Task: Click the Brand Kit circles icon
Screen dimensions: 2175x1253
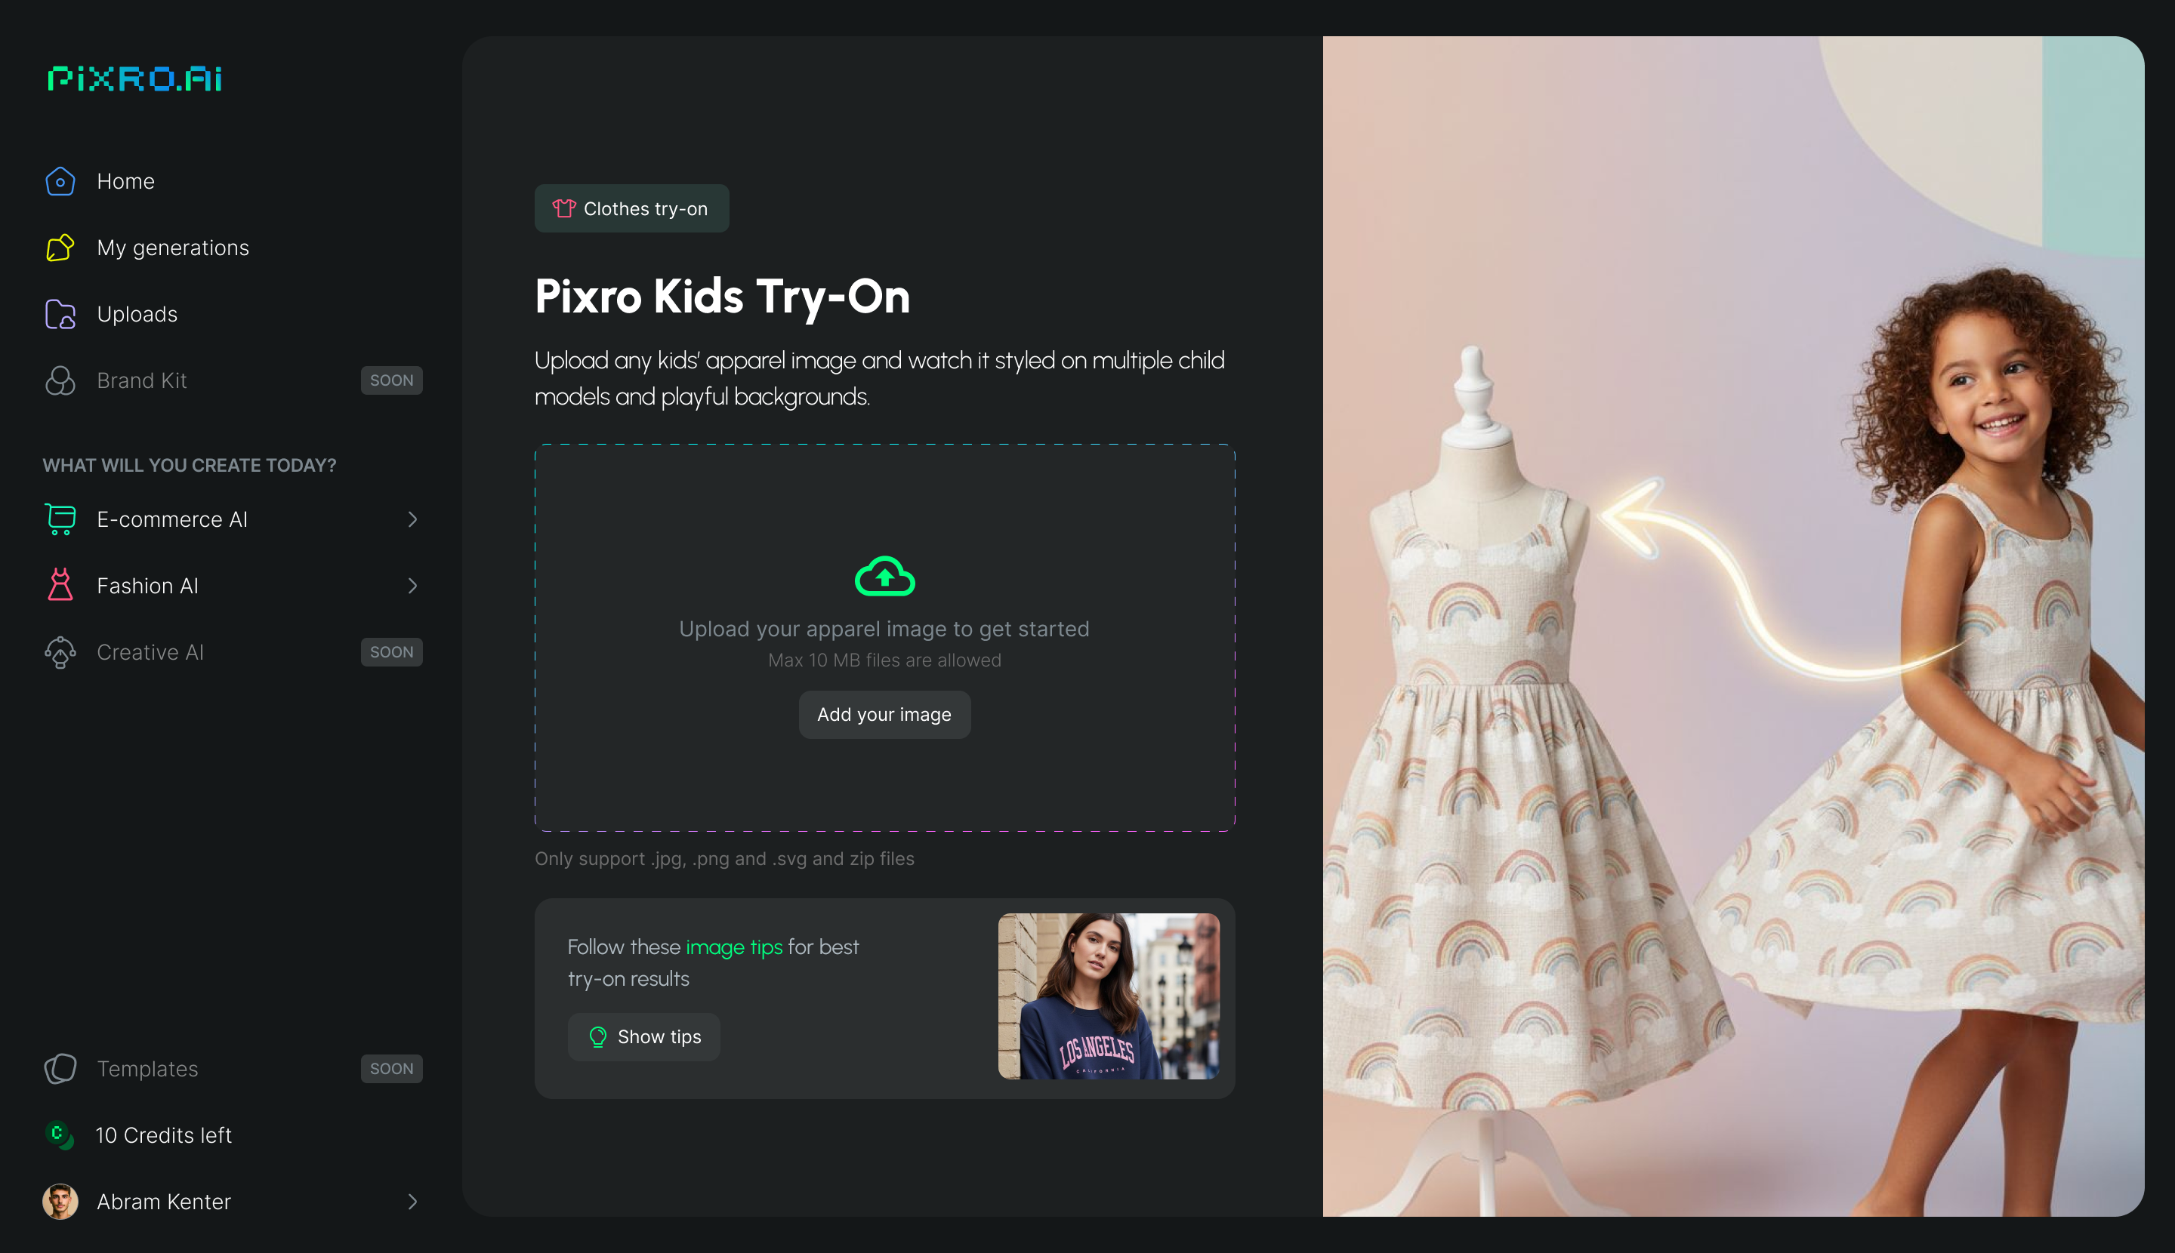Action: point(60,380)
